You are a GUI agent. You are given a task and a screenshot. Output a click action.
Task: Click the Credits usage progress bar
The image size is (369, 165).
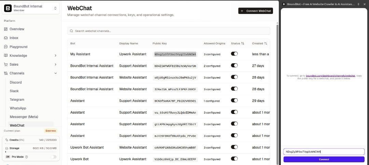pyautogui.click(x=31, y=144)
